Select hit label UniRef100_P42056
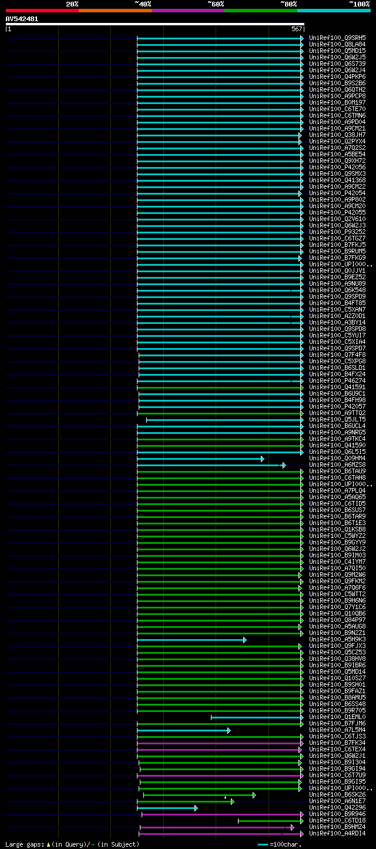The image size is (376, 849). click(337, 167)
